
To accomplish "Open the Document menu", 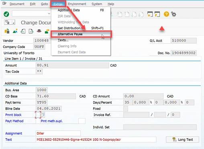I will tap(17, 4).
